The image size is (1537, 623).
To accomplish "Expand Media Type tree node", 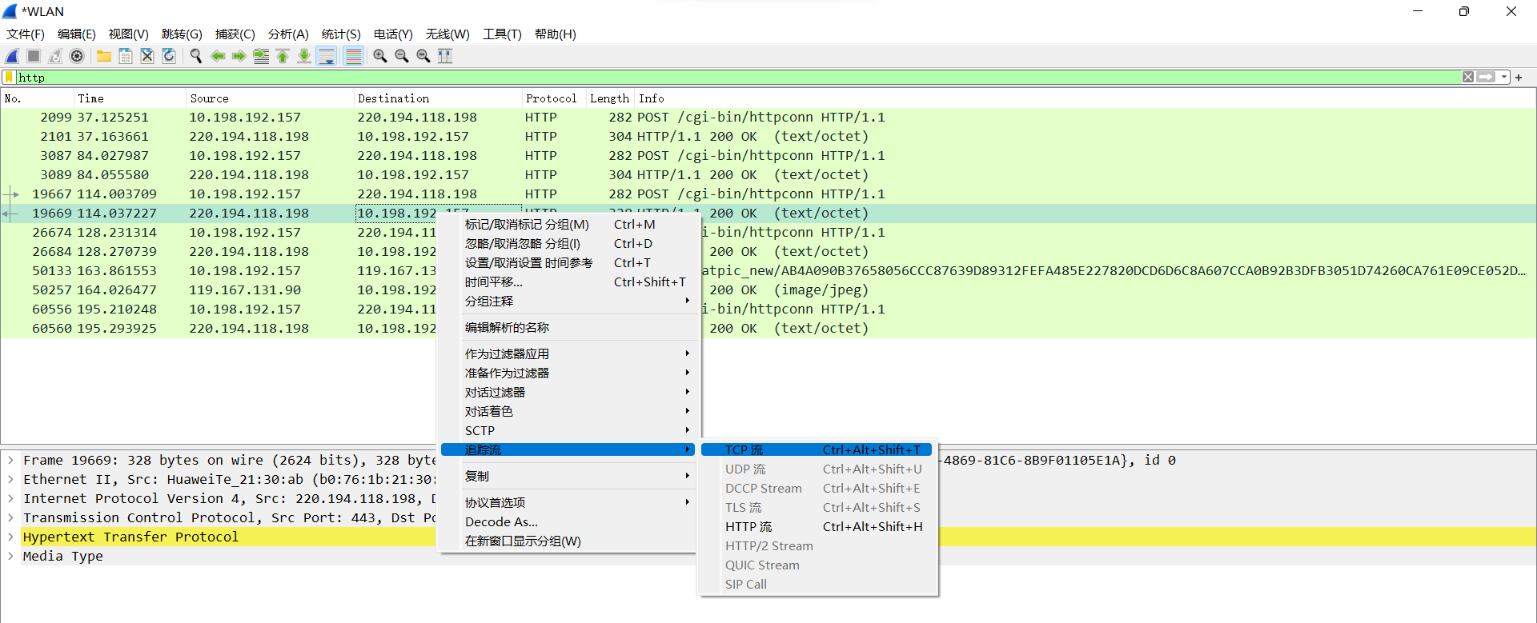I will pyautogui.click(x=10, y=557).
